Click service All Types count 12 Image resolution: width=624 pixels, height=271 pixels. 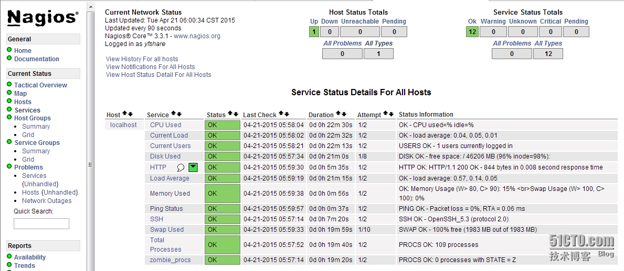[x=548, y=53]
